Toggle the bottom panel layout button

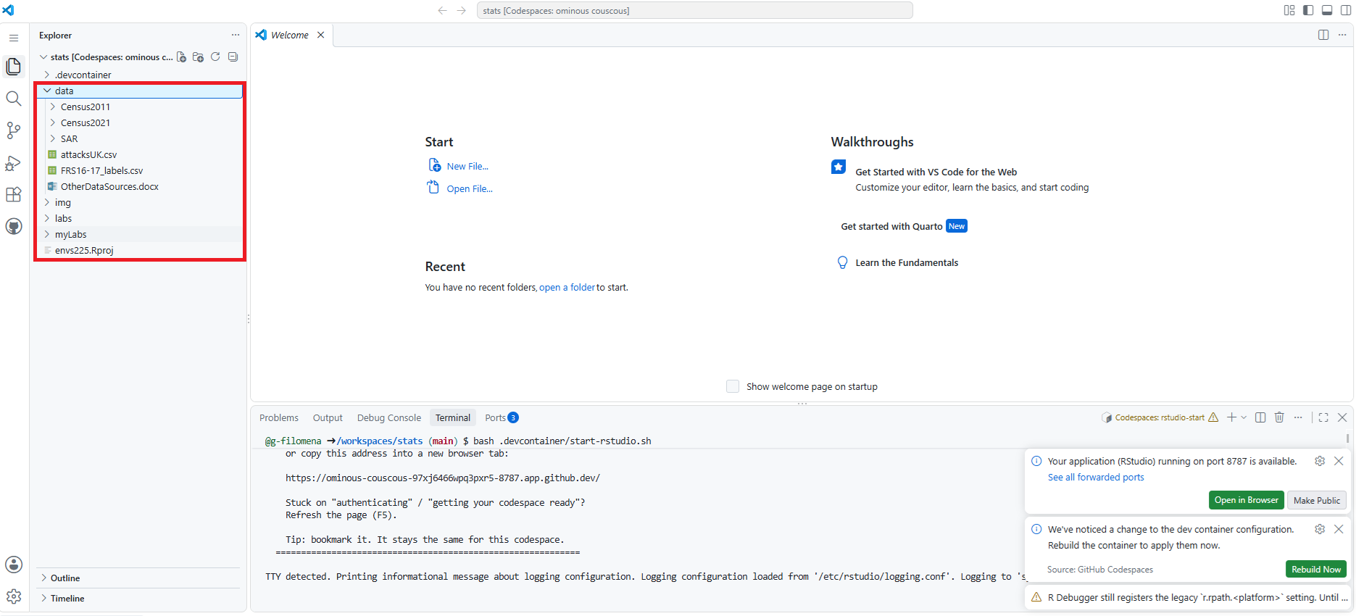[x=1327, y=10]
